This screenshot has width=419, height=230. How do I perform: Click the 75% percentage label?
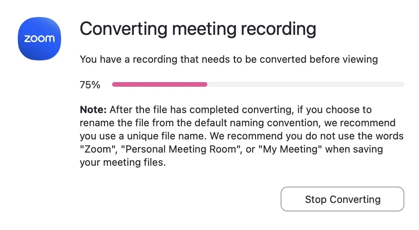point(89,84)
